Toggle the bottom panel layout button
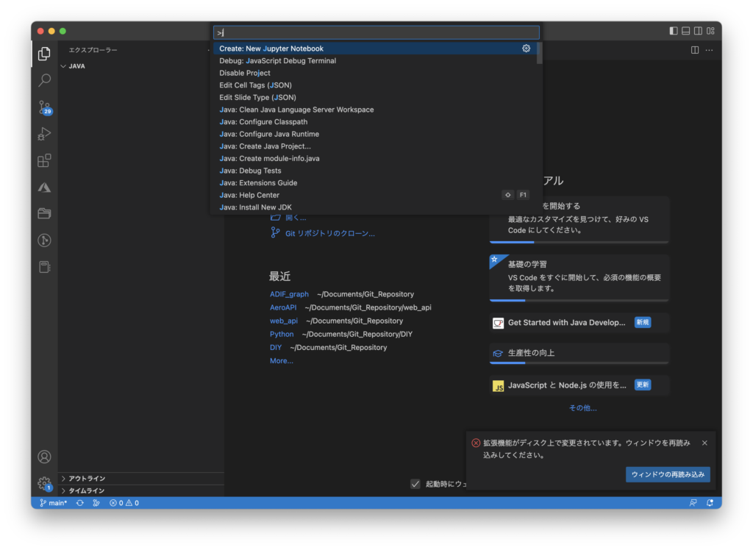This screenshot has height=550, width=753. click(x=685, y=31)
